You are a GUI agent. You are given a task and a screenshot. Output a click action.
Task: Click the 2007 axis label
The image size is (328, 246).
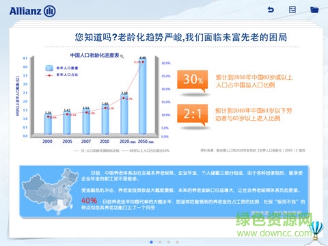tap(86, 141)
